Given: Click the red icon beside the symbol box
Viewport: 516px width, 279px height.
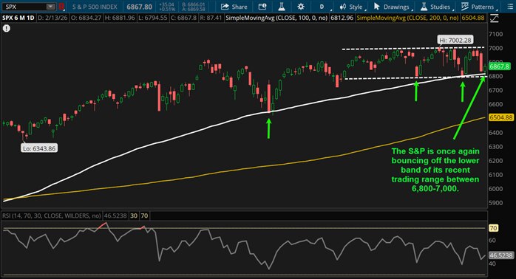Looking at the screenshot, I should coord(61,7).
